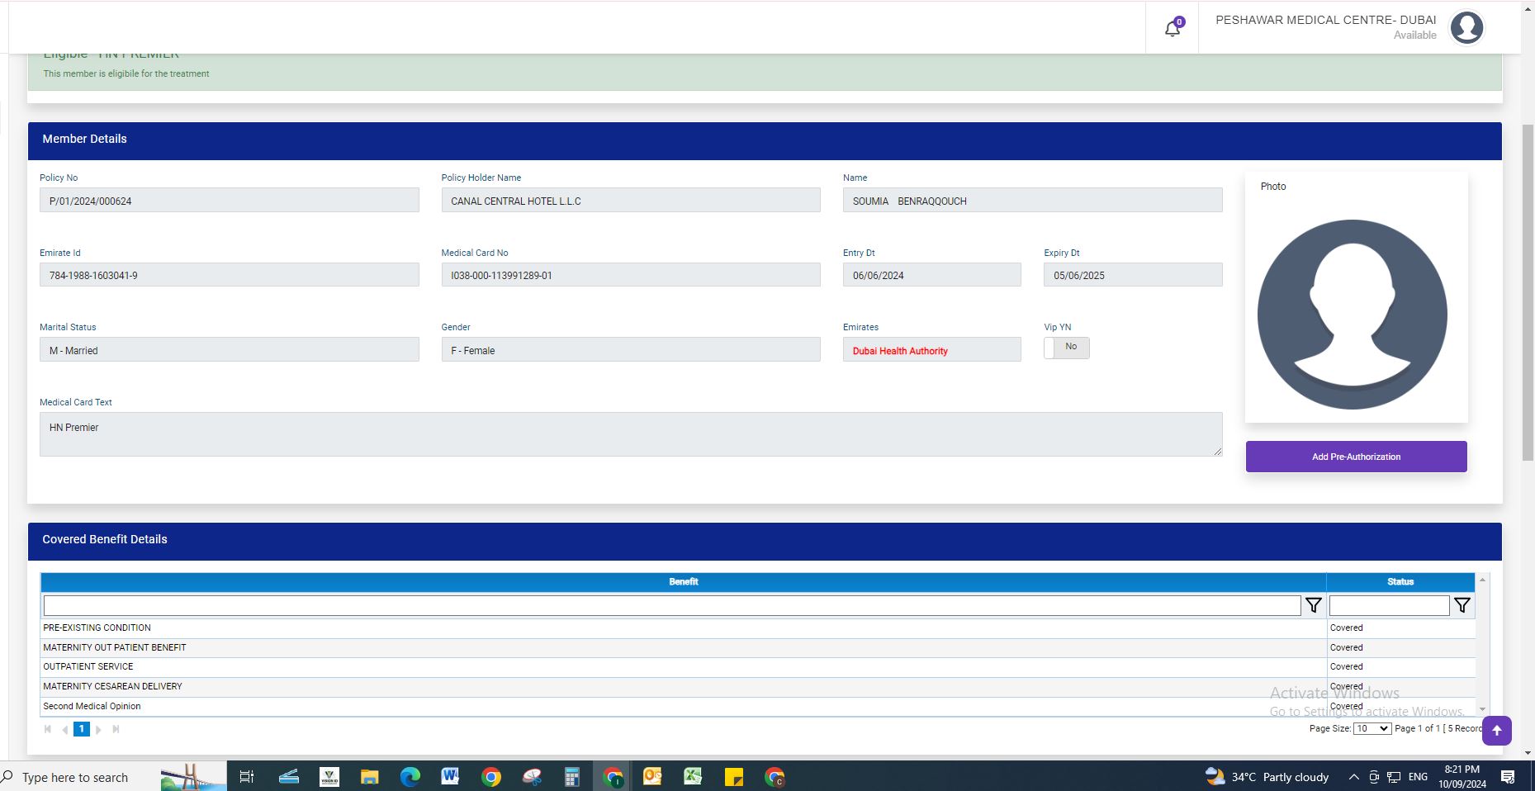The image size is (1535, 791).
Task: Click the user profile avatar icon
Action: [1466, 28]
